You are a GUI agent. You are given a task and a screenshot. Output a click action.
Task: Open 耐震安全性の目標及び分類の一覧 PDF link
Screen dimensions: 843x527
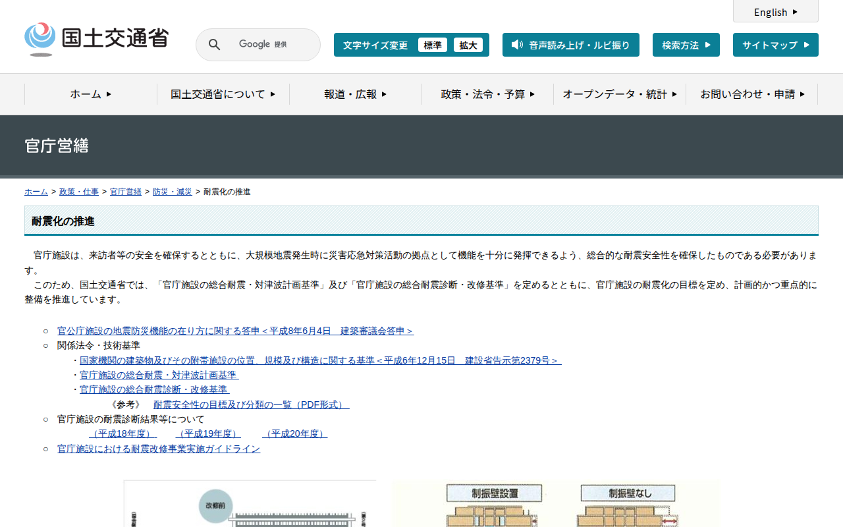252,404
